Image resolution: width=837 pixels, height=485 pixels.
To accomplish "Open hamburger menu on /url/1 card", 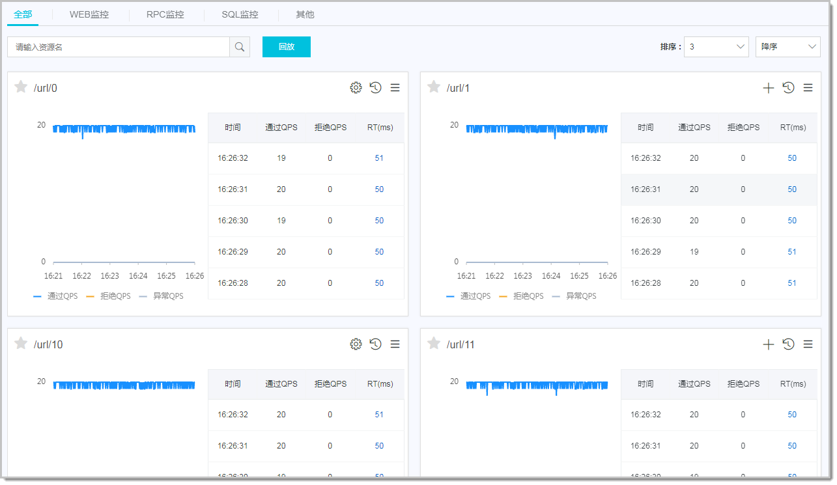I will click(x=808, y=88).
